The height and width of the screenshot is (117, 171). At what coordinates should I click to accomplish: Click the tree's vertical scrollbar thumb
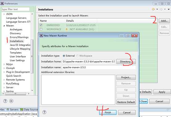coord(32,56)
